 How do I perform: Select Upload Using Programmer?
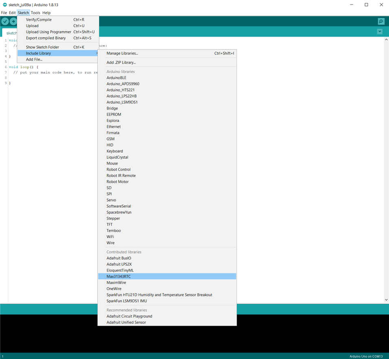click(x=58, y=32)
